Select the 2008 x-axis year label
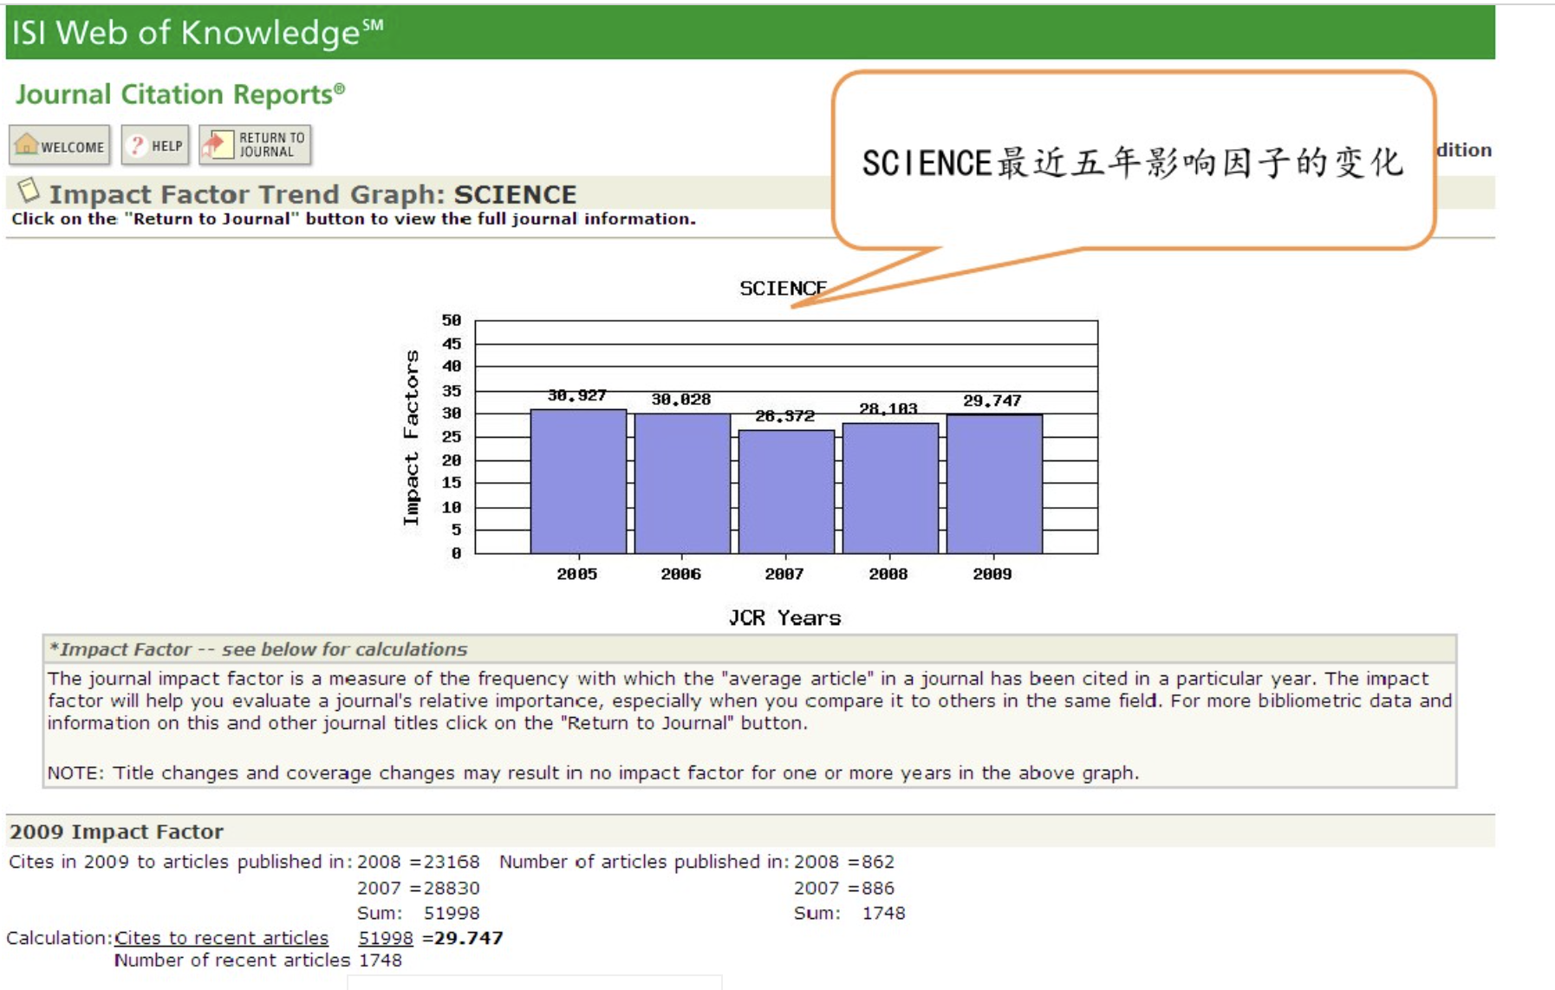 [x=888, y=574]
